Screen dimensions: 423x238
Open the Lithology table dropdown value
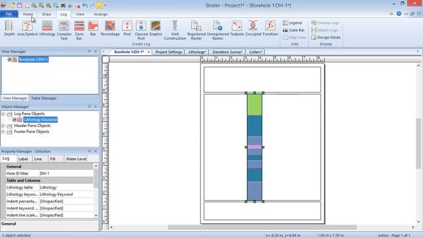coord(66,187)
